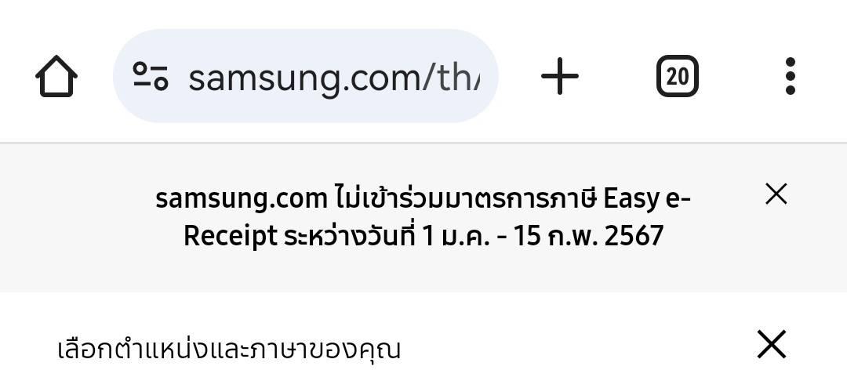Close the location and language prompt
The height and width of the screenshot is (388, 847).
pyautogui.click(x=772, y=344)
